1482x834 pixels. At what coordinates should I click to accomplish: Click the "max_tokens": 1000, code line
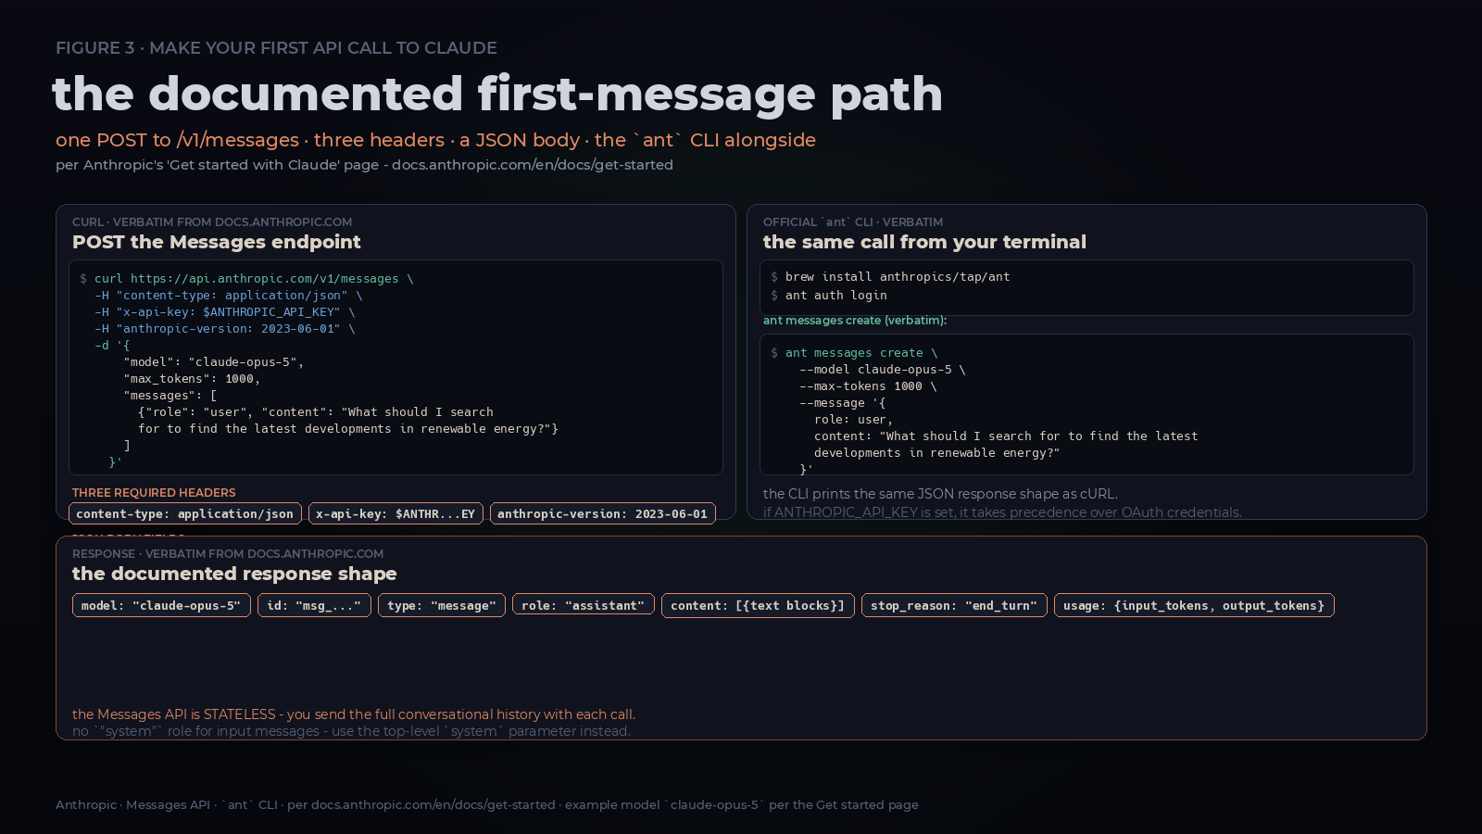pyautogui.click(x=192, y=379)
